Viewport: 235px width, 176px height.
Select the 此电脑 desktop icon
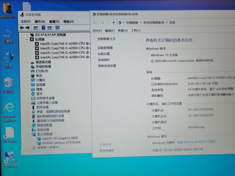point(8,35)
